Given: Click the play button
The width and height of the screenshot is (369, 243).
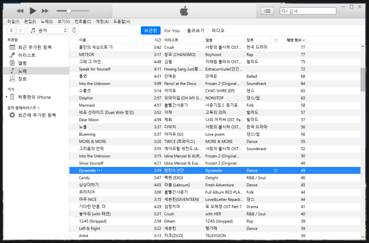Looking at the screenshot, I should (x=33, y=11).
